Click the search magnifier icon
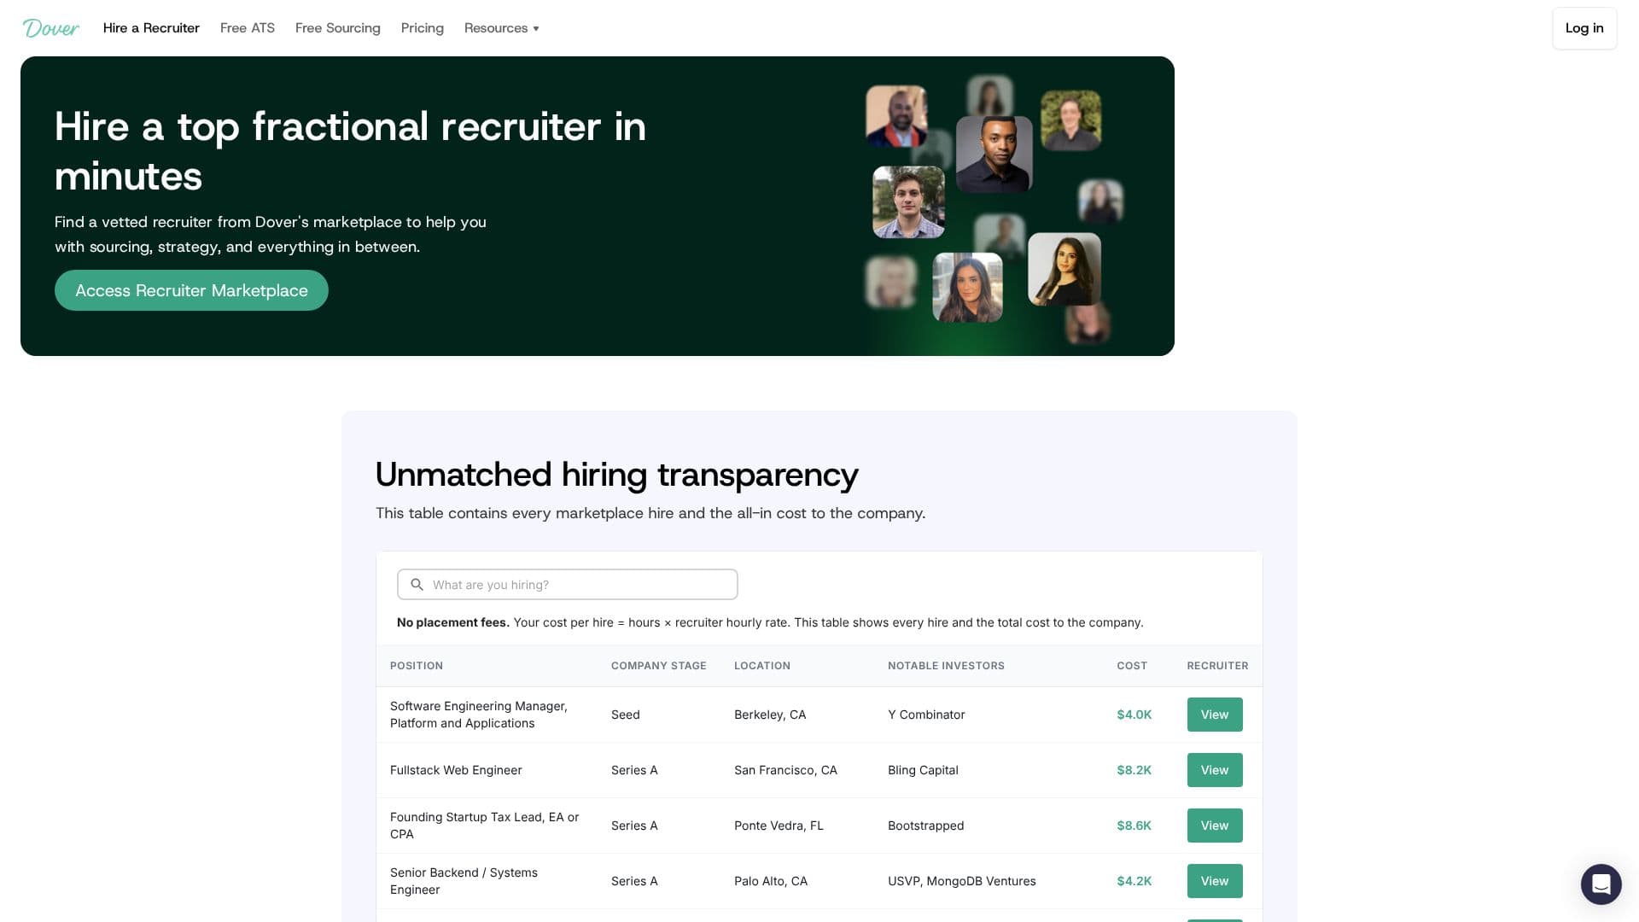The width and height of the screenshot is (1639, 922). click(x=417, y=585)
